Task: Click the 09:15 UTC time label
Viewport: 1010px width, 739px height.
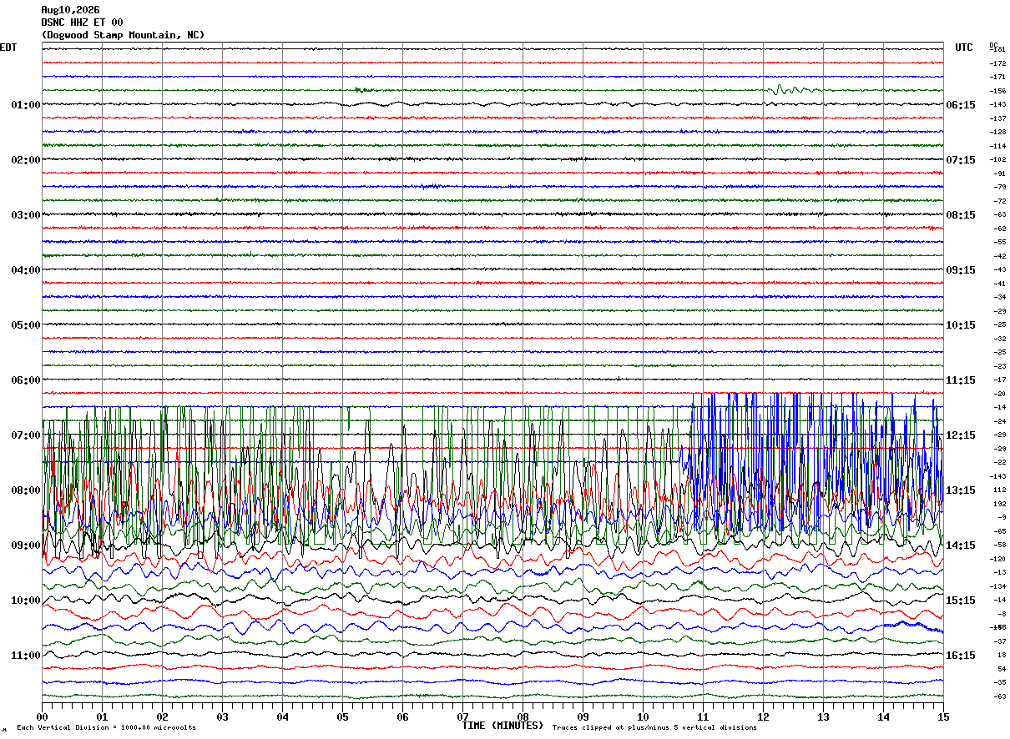Action: [961, 270]
